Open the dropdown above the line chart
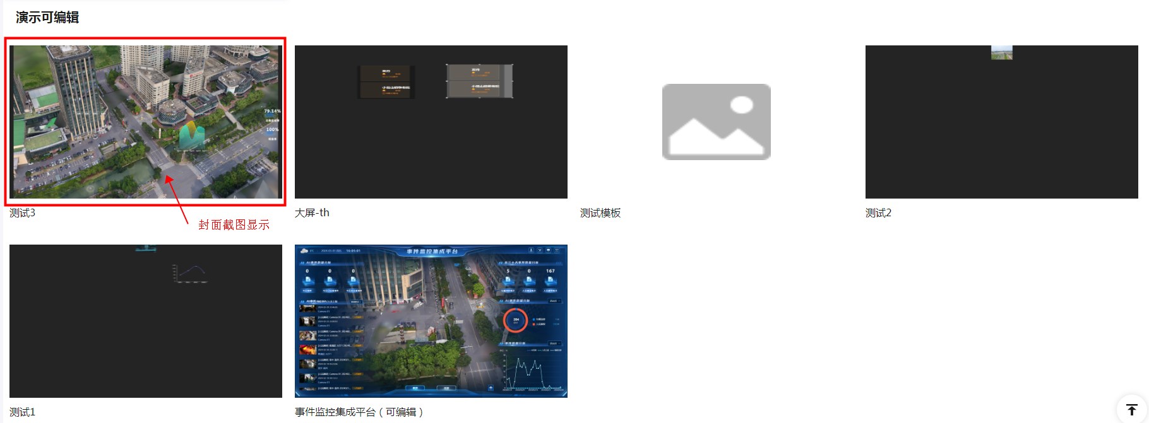The width and height of the screenshot is (1149, 423). 553,344
